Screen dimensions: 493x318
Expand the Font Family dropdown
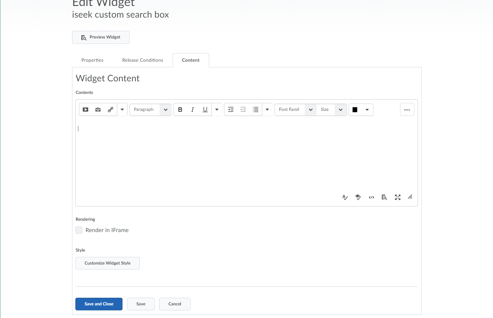click(295, 110)
